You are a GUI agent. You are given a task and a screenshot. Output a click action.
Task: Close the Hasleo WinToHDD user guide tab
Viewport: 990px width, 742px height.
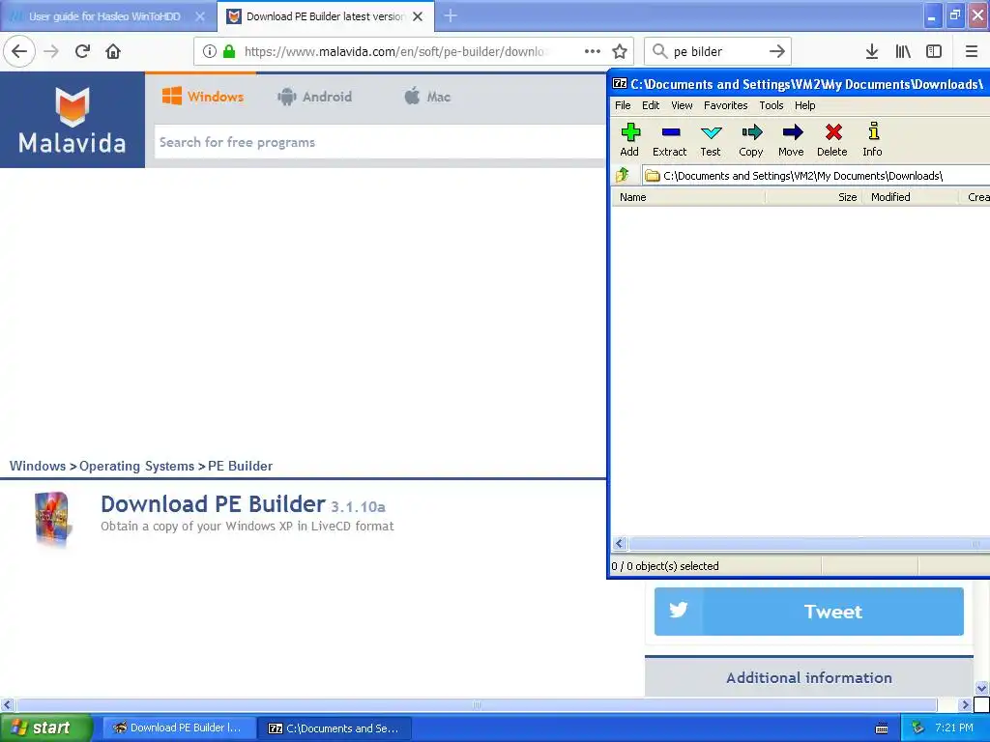[200, 16]
